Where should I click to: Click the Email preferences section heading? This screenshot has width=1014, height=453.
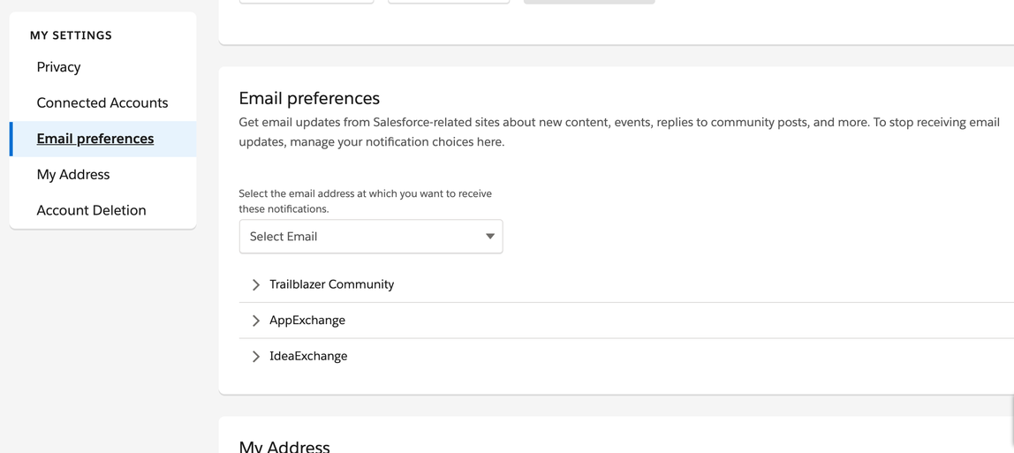click(x=309, y=98)
